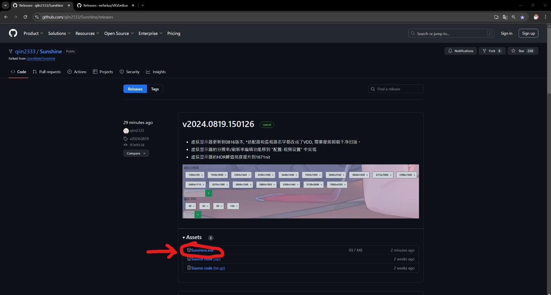Open the browser profile icon

pos(536,17)
